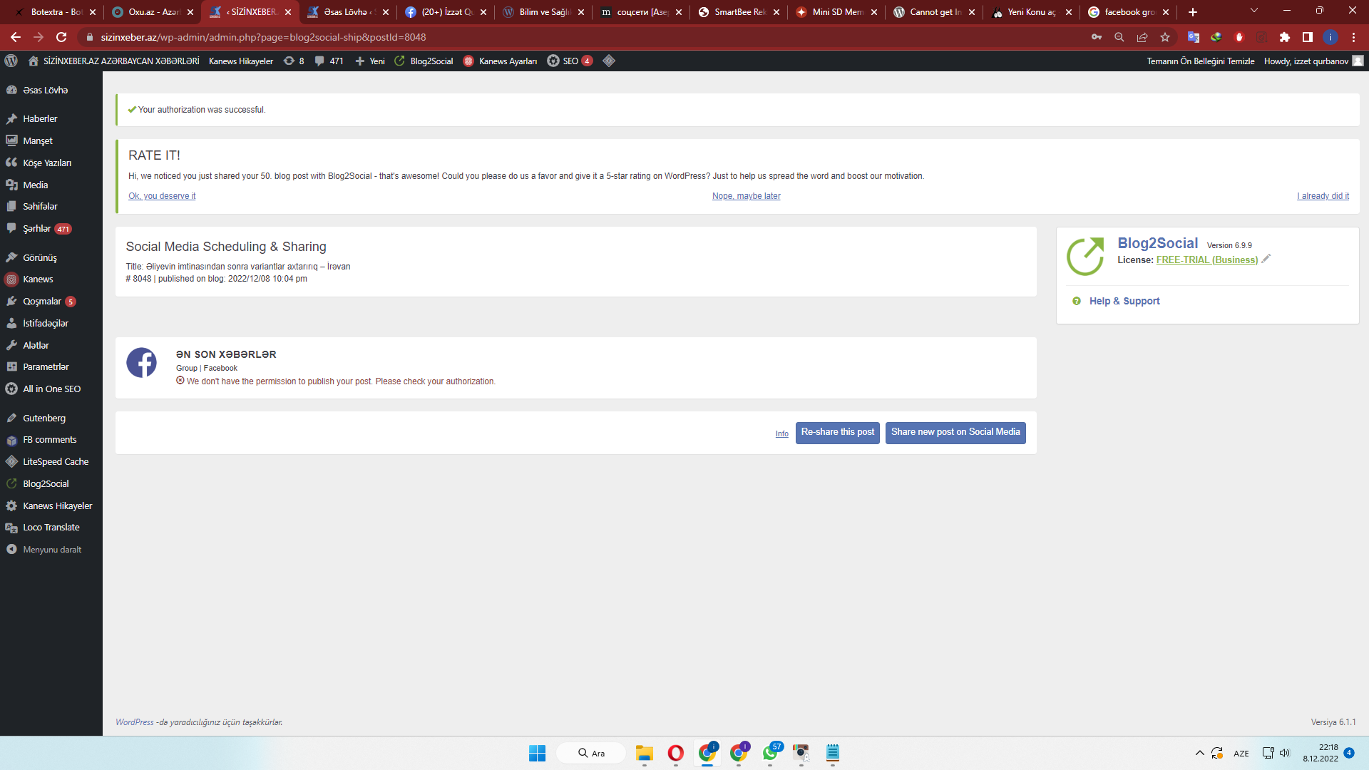1369x770 pixels.
Task: Click the Ok, you deserve it link
Action: coord(162,196)
